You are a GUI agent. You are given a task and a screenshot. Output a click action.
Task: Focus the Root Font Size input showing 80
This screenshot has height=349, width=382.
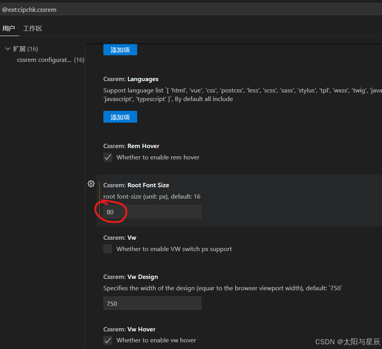click(x=152, y=212)
